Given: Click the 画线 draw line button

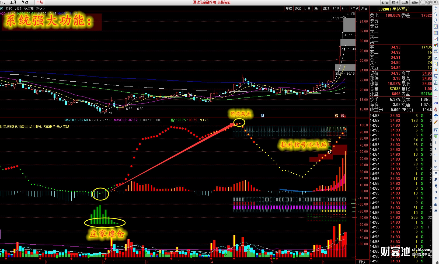Looking at the screenshot, I should [x=326, y=8].
